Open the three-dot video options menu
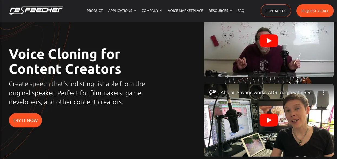Screen dimensions: 337x159 pyautogui.click(x=324, y=93)
